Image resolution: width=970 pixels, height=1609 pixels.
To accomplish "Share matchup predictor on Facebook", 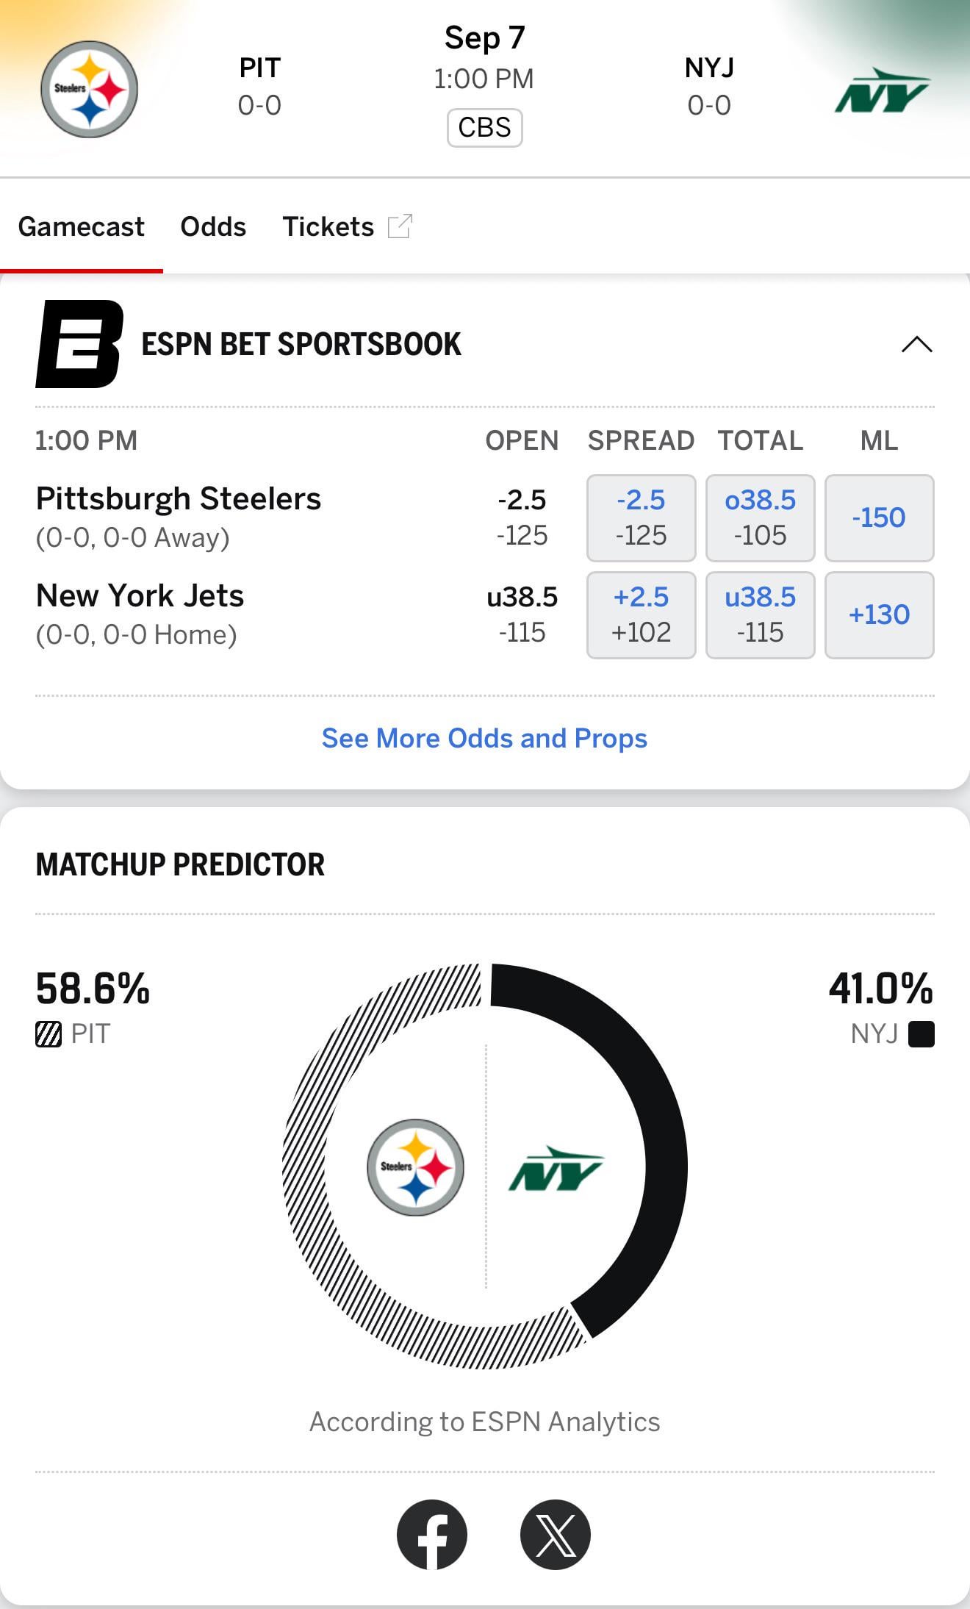I will point(432,1534).
